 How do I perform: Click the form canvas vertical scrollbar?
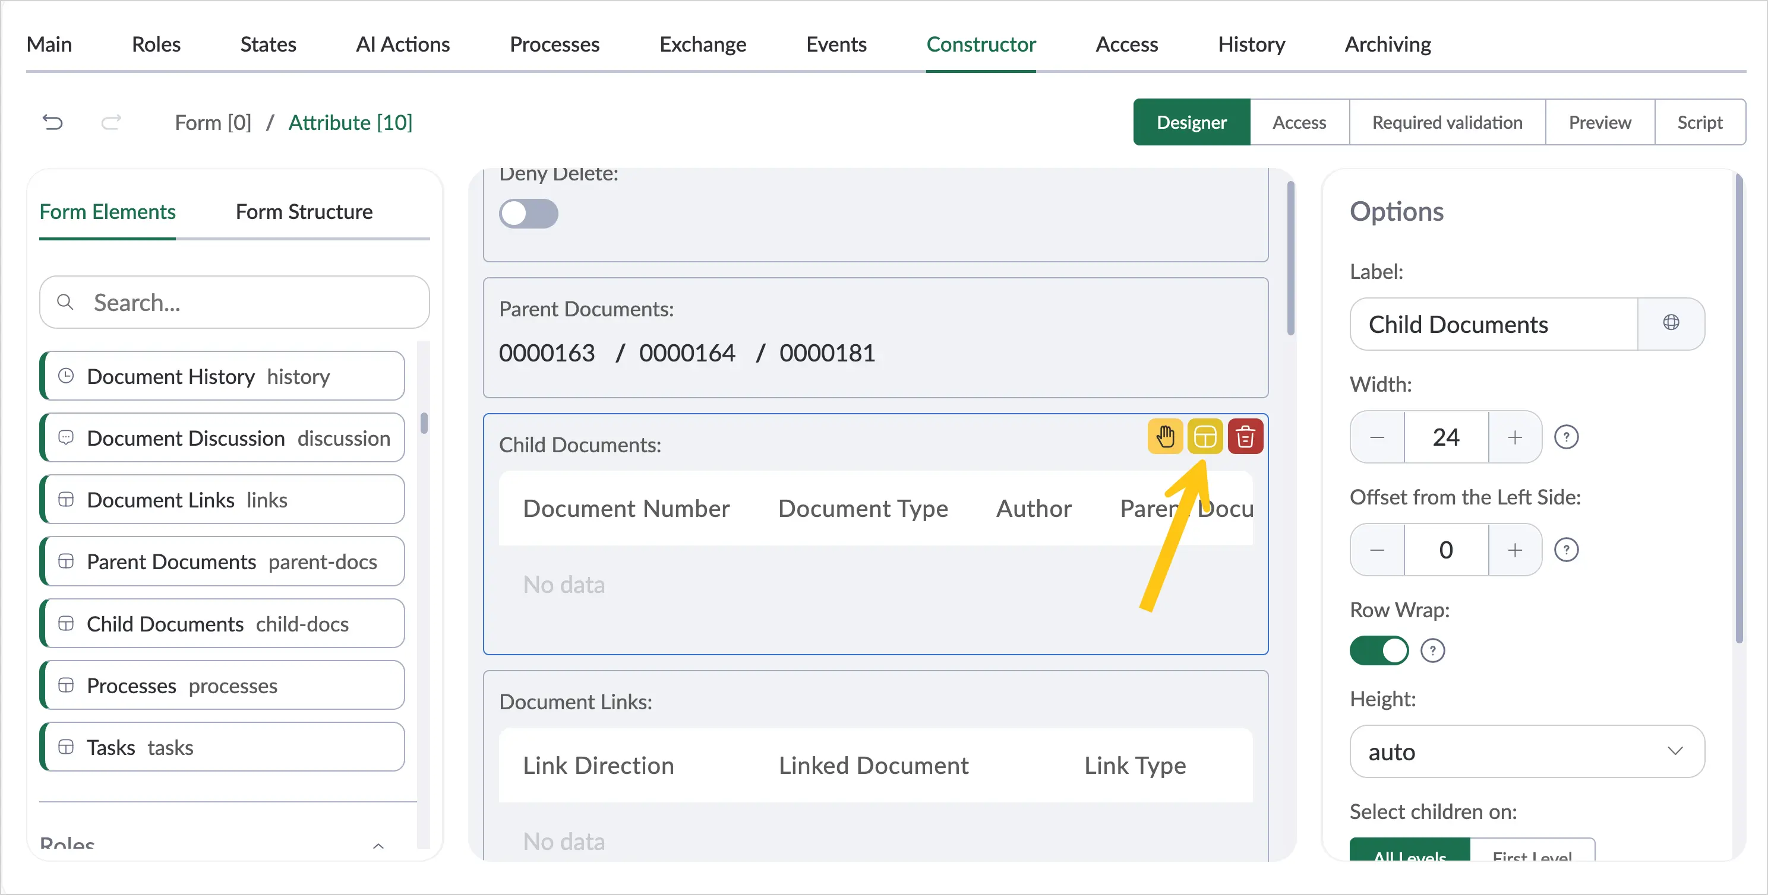click(1290, 259)
